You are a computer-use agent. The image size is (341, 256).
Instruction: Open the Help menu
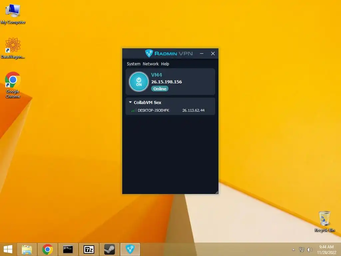[165, 64]
